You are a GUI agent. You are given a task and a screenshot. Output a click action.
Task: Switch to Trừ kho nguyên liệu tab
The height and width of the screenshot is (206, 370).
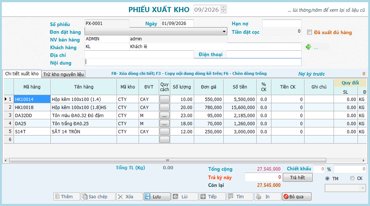click(63, 74)
